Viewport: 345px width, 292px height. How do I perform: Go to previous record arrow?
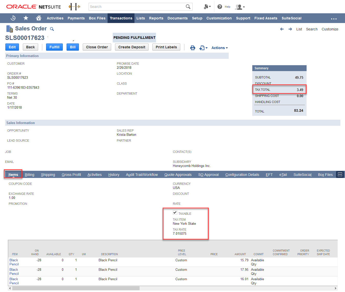[282, 29]
